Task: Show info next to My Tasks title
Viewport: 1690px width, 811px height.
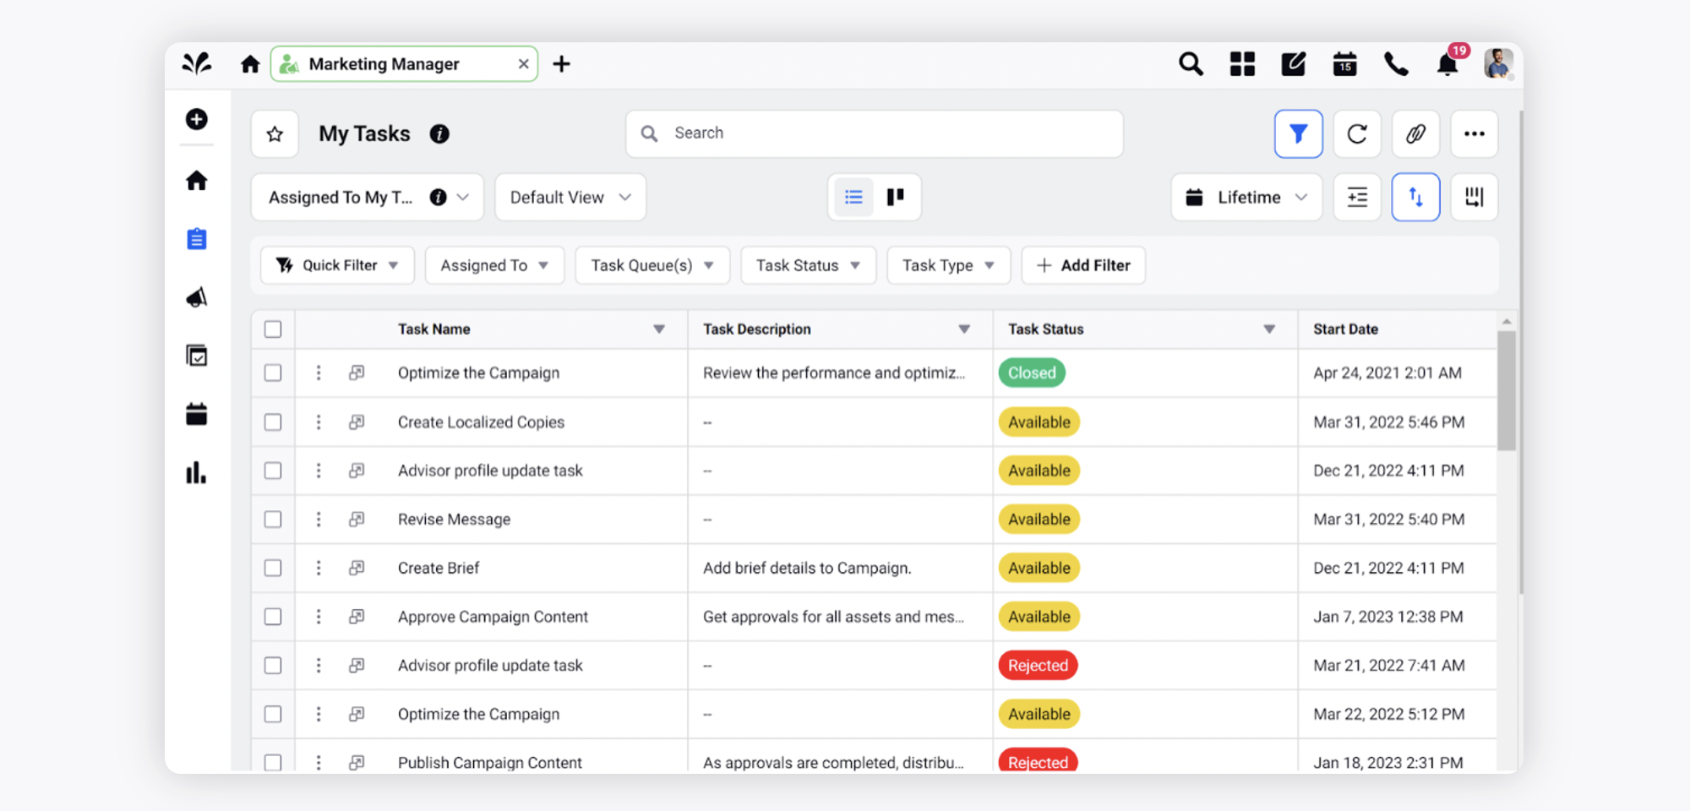Action: tap(439, 133)
